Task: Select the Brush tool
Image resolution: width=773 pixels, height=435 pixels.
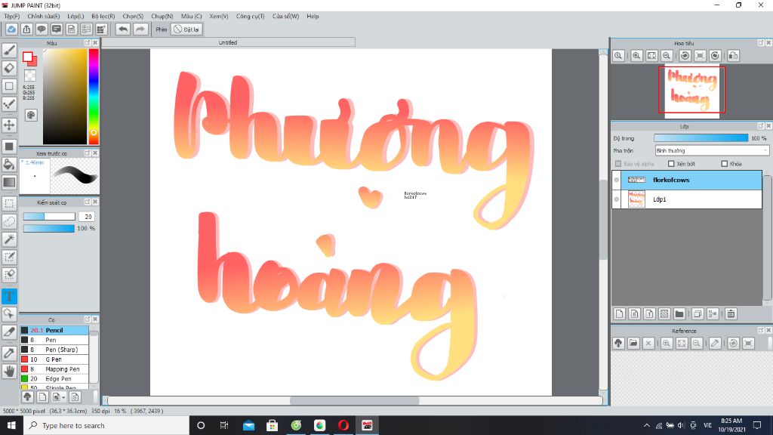Action: [9, 51]
